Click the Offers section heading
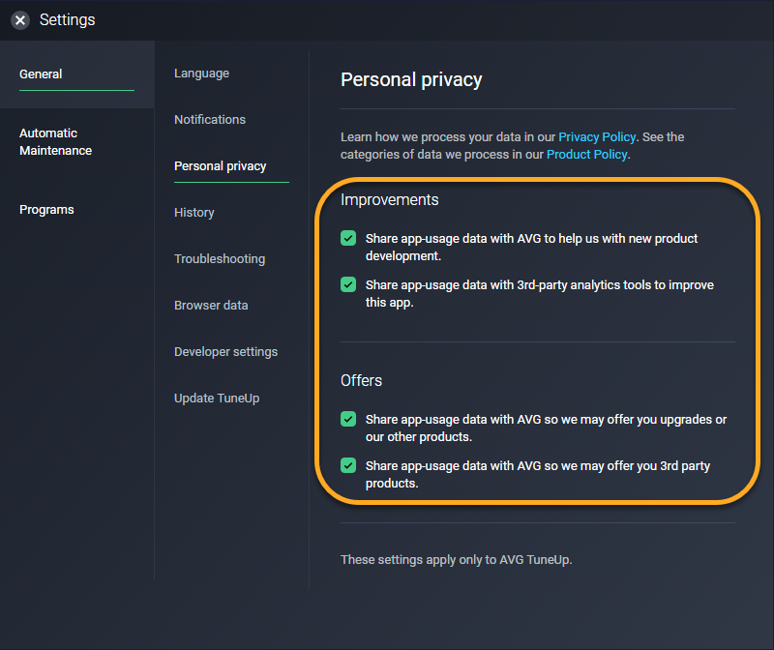Screen dimensions: 774x650 [361, 381]
